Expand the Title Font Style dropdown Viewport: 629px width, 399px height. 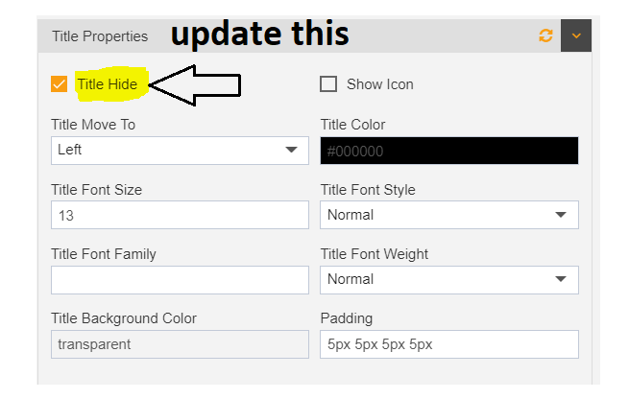pyautogui.click(x=449, y=215)
